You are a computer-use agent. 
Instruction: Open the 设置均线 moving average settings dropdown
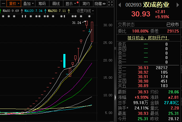coord(85,10)
